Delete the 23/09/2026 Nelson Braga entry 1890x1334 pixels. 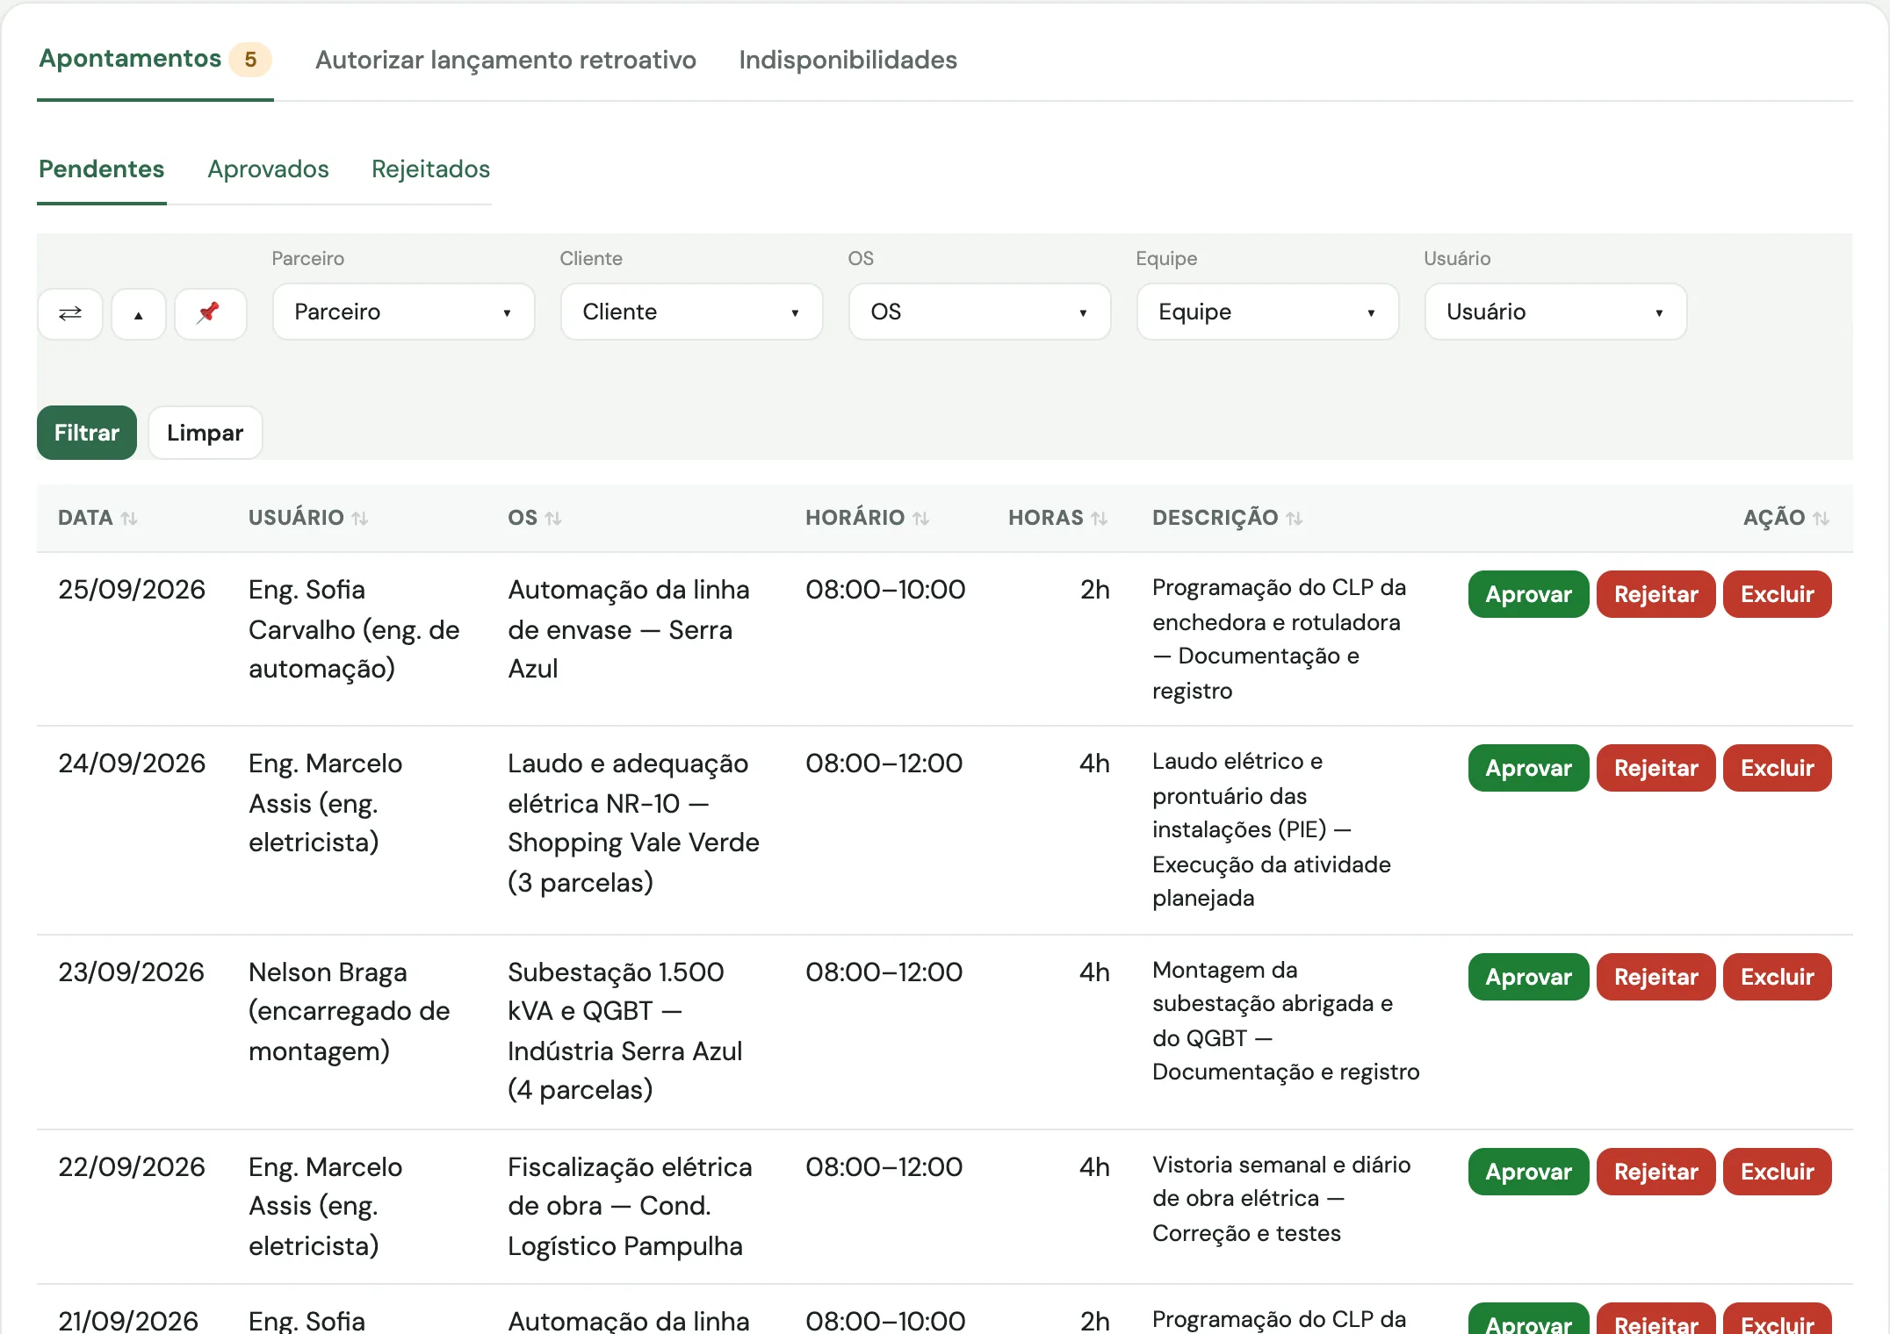[1777, 977]
